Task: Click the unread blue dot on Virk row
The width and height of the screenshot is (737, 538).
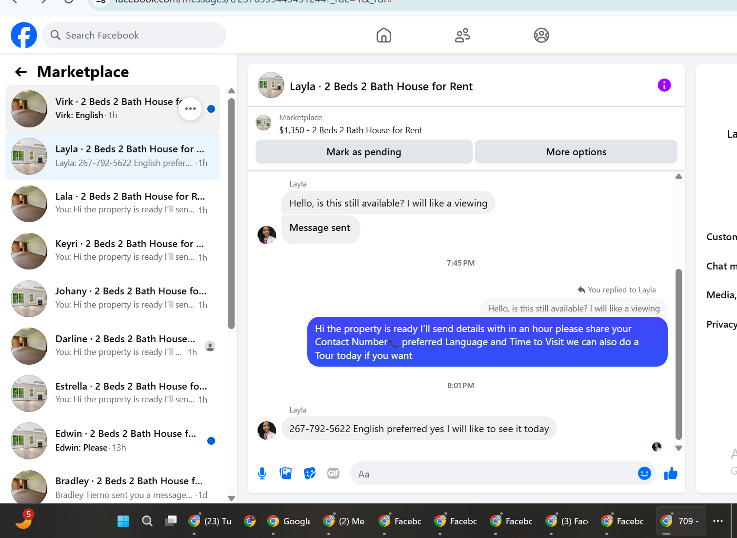Action: (211, 109)
